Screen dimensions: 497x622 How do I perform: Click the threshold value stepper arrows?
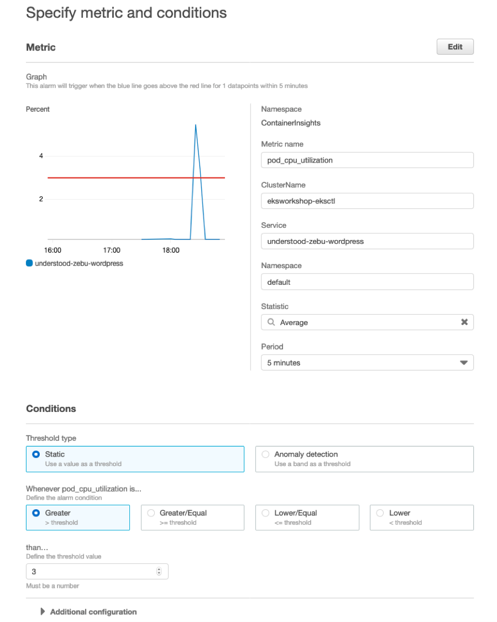159,571
